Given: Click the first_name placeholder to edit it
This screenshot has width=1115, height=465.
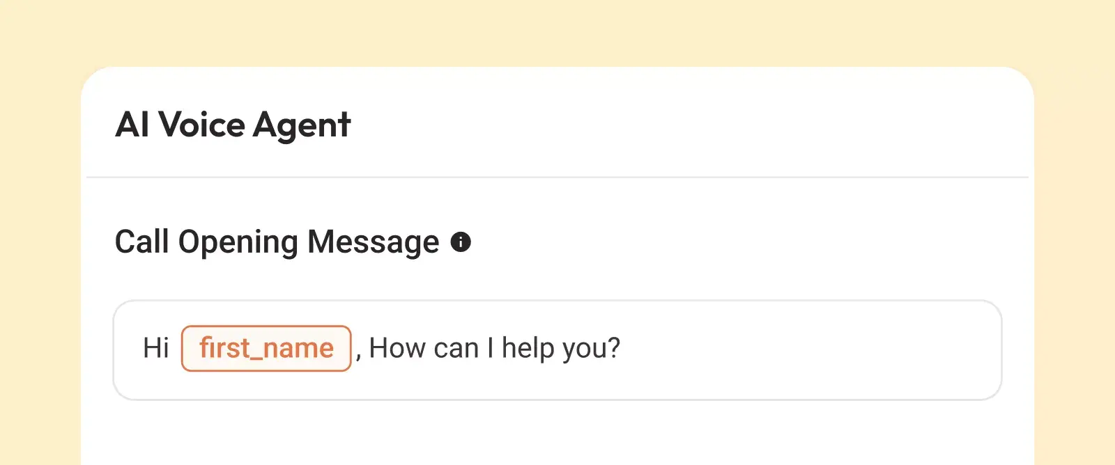Looking at the screenshot, I should pos(266,348).
